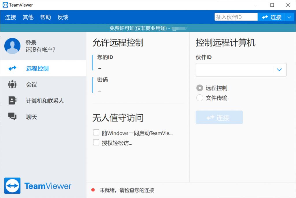This screenshot has width=296, height=198.
Task: Open the 帮助 menu
Action: point(45,17)
